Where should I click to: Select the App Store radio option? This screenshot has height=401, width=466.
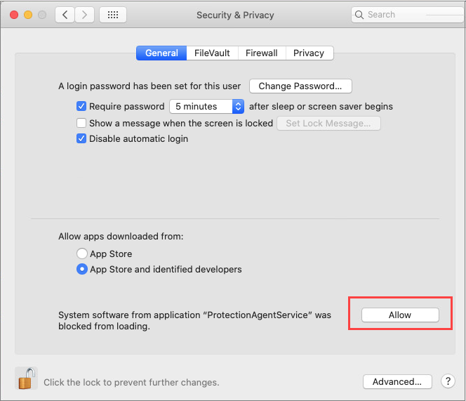click(82, 254)
